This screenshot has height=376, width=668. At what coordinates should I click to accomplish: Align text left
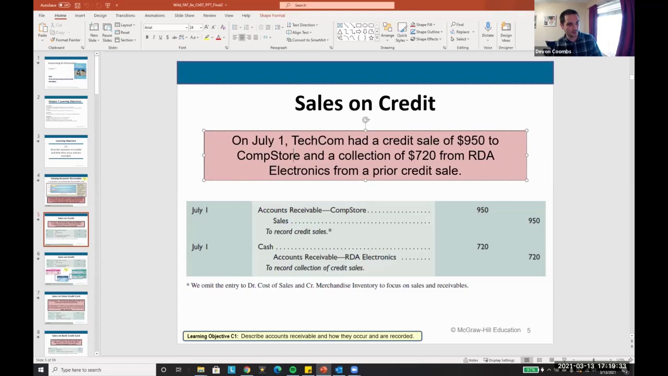[x=235, y=37]
